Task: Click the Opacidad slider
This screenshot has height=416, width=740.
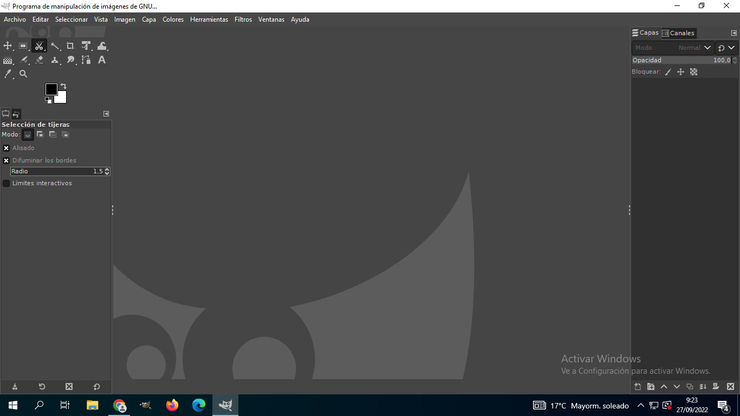Action: point(681,60)
